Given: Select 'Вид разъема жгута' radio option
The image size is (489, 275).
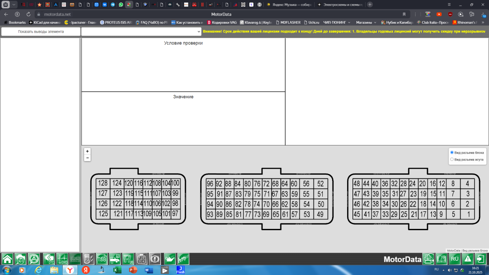Looking at the screenshot, I should pyautogui.click(x=452, y=159).
